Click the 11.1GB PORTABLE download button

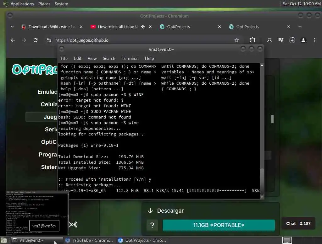pos(219,225)
